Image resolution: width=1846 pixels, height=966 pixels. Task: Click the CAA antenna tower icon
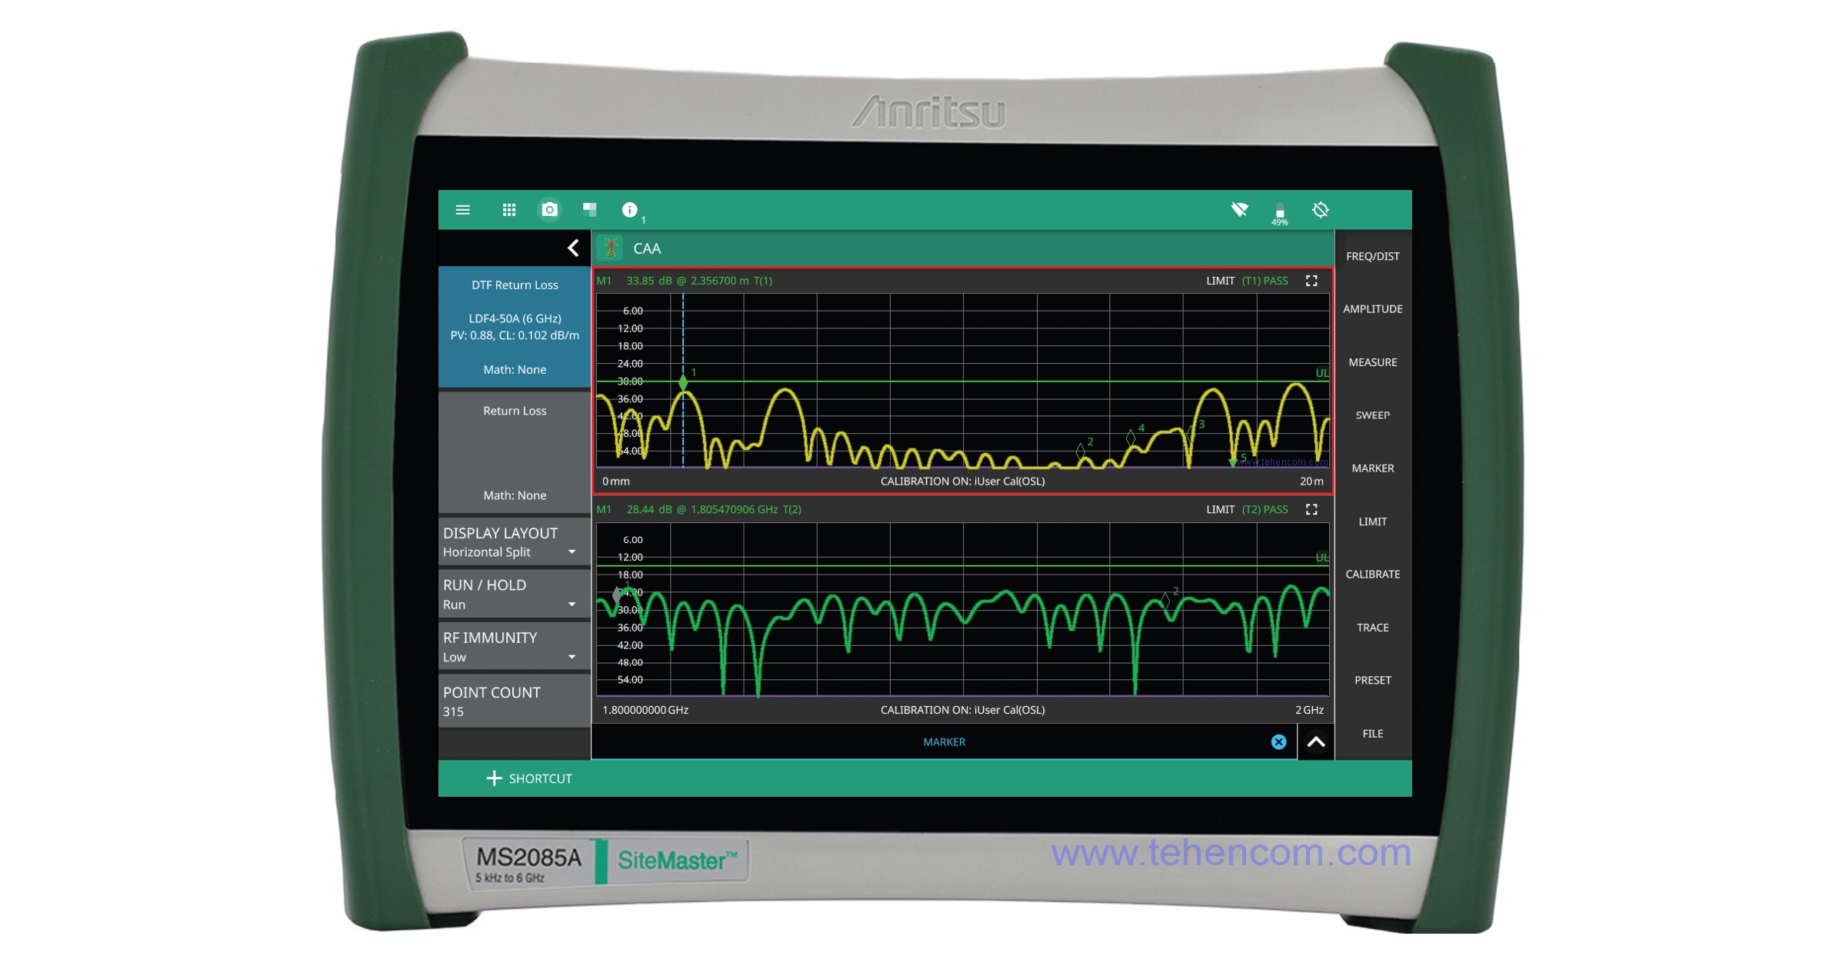611,248
